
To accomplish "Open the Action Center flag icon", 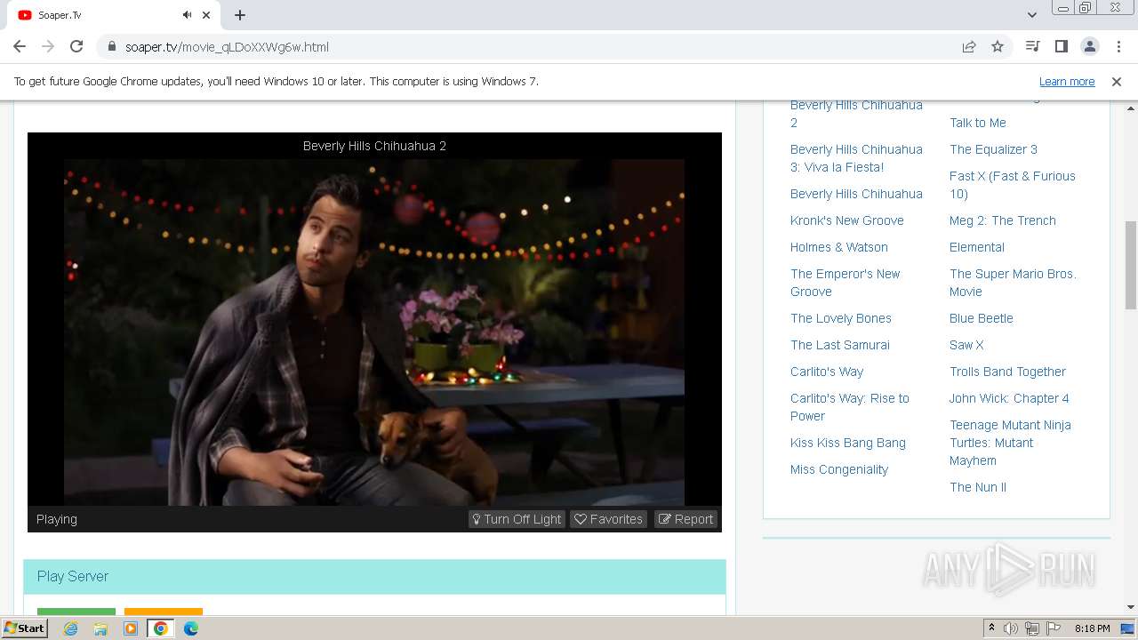I will tap(1054, 628).
